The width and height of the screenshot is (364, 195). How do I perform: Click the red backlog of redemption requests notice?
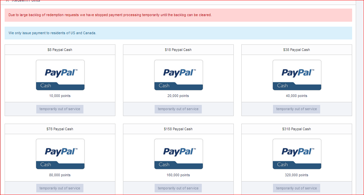(178, 15)
